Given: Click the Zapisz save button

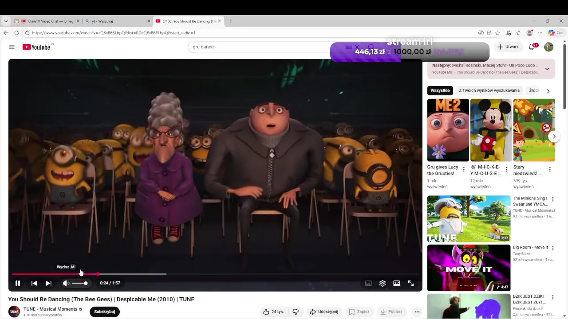Looking at the screenshot, I should coord(359,311).
